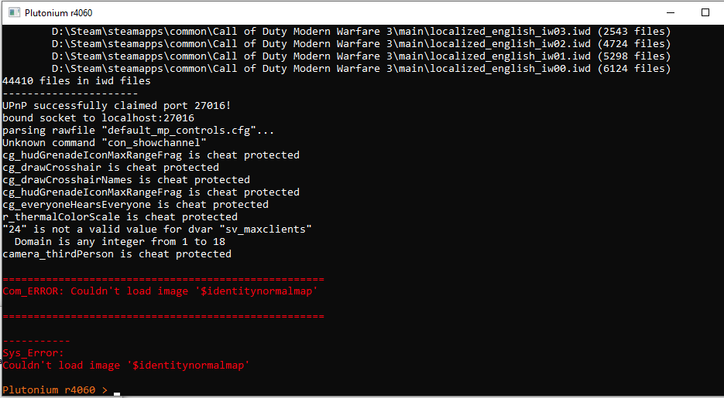This screenshot has height=398, width=724.
Task: Click the camera_thirdPerson cheat protected line
Action: click(117, 254)
